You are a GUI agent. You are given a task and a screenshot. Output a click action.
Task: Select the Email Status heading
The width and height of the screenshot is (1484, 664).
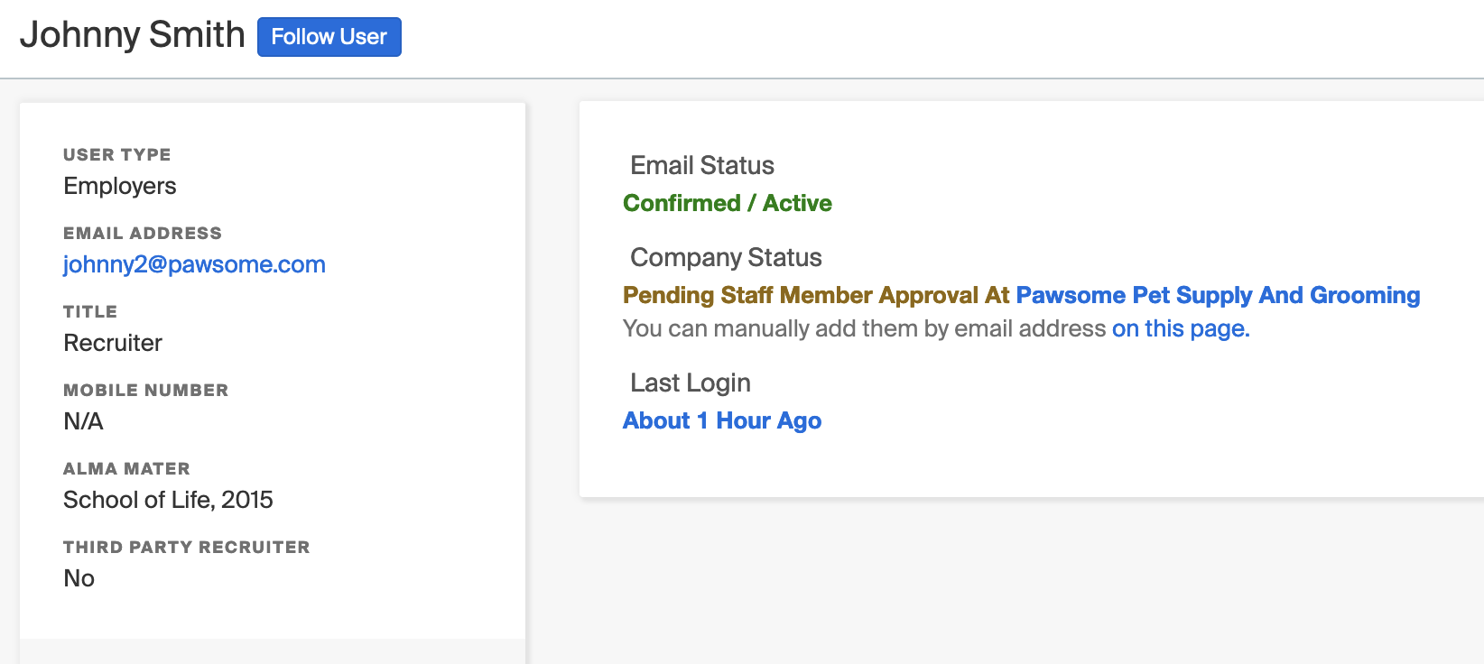(x=701, y=165)
